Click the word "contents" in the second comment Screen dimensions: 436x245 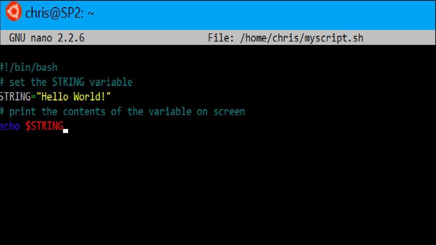coord(84,111)
